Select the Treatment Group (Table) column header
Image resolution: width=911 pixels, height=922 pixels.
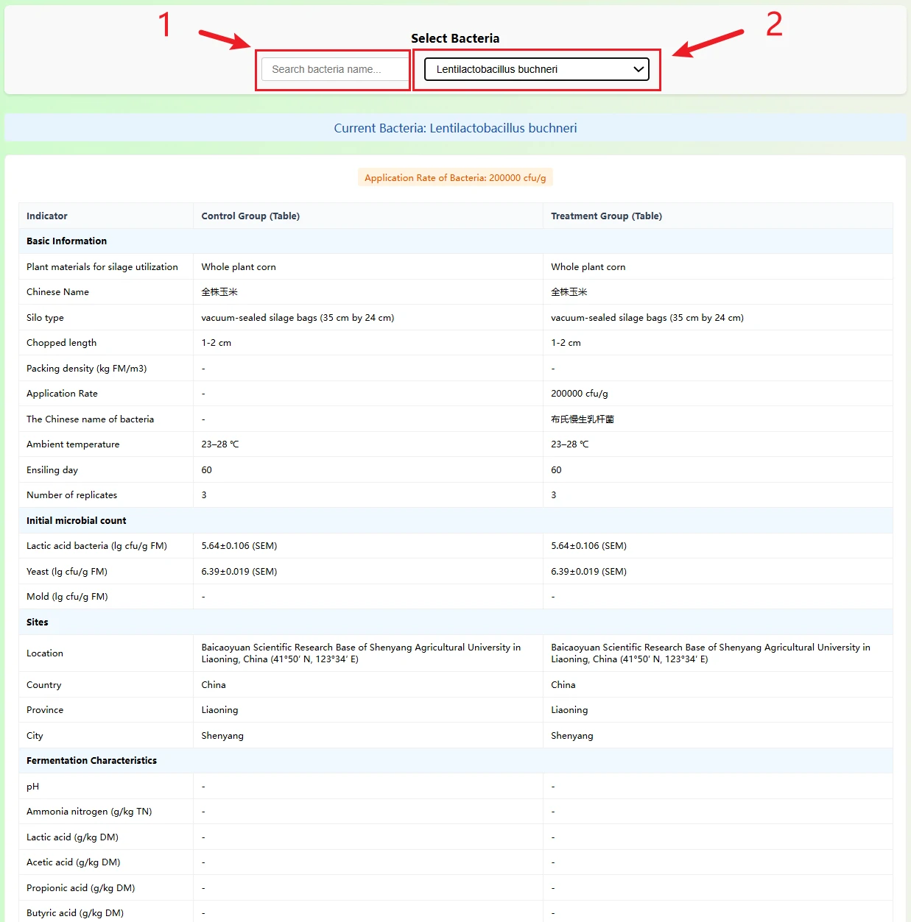coord(606,216)
